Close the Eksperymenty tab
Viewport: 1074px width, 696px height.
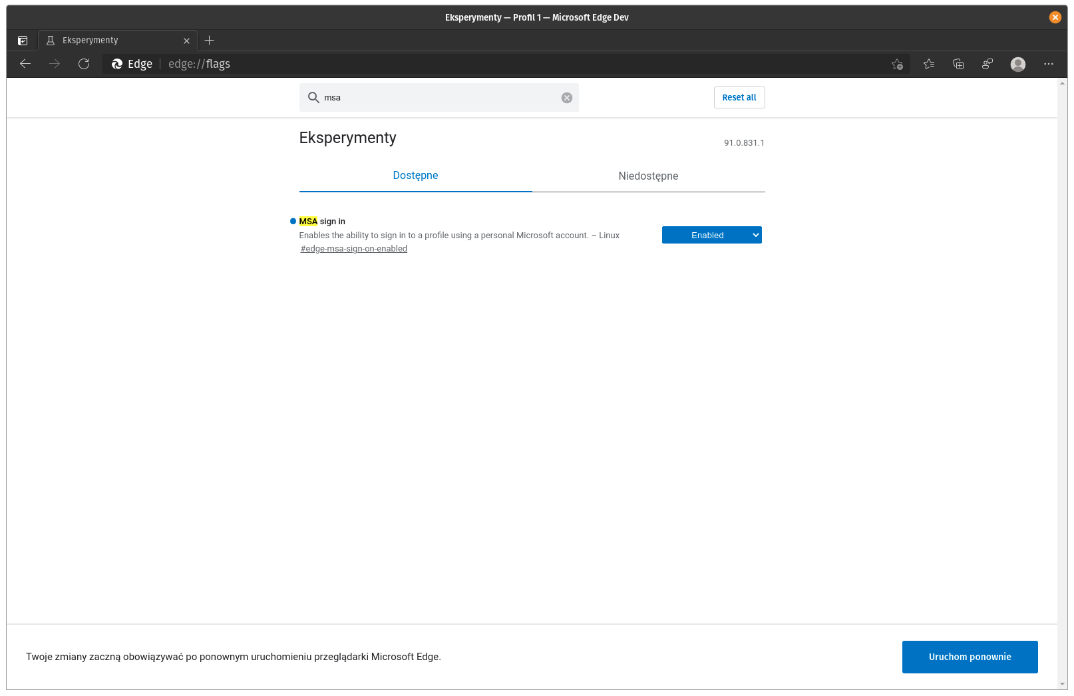tap(186, 41)
